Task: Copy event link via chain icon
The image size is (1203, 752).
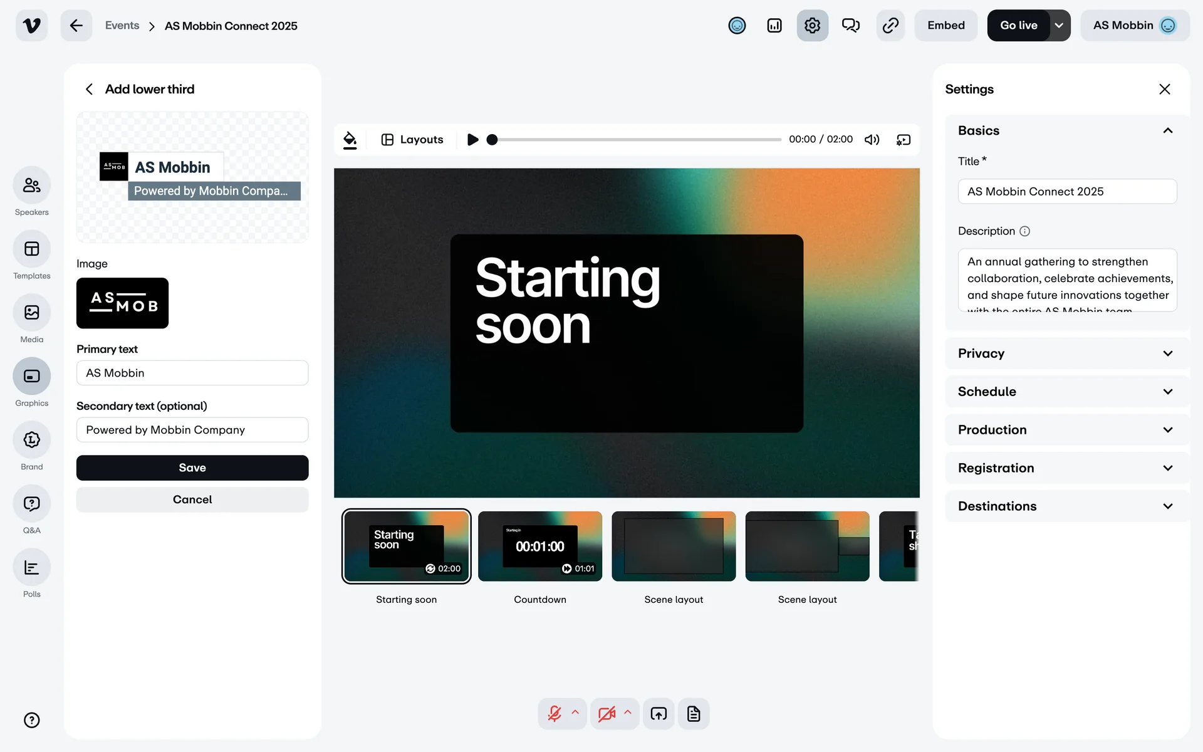Action: click(890, 26)
